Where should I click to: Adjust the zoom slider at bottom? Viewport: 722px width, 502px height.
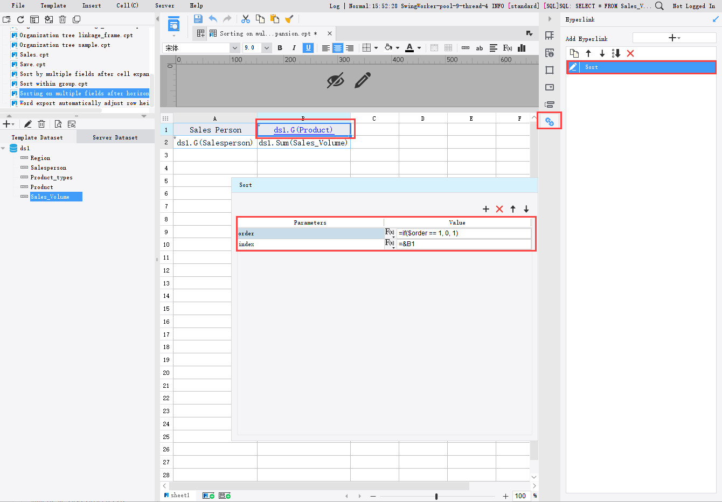[x=436, y=496]
